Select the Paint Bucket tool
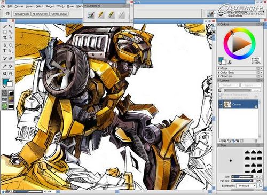Image resolution: width=267 pixels, height=195 pixels. coord(11,66)
